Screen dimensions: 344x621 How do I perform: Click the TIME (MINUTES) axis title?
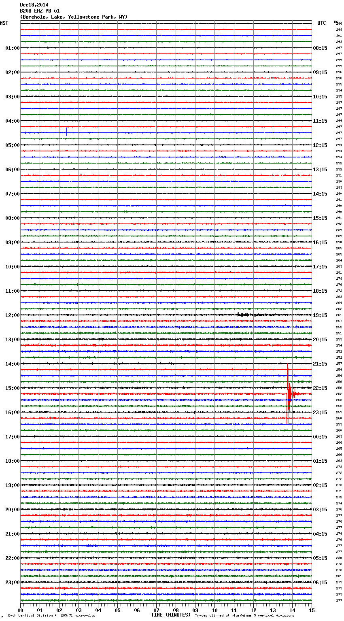point(171,615)
